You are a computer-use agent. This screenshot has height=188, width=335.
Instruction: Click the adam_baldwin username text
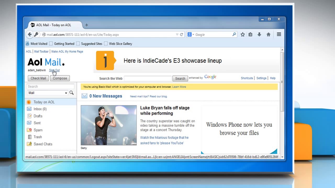37,70
